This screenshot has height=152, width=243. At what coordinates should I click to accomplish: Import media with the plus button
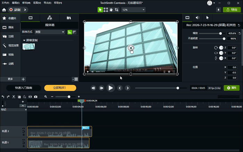pos(23,79)
